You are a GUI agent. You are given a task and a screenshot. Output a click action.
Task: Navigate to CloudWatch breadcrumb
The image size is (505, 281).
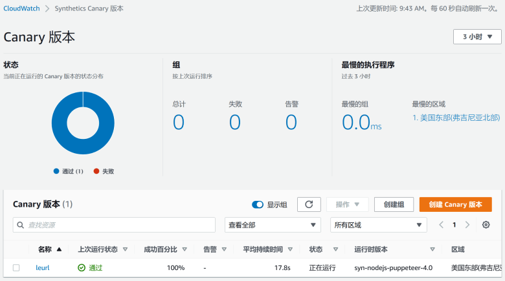coord(21,8)
